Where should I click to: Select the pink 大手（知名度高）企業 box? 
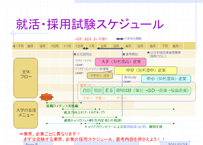point(121,62)
